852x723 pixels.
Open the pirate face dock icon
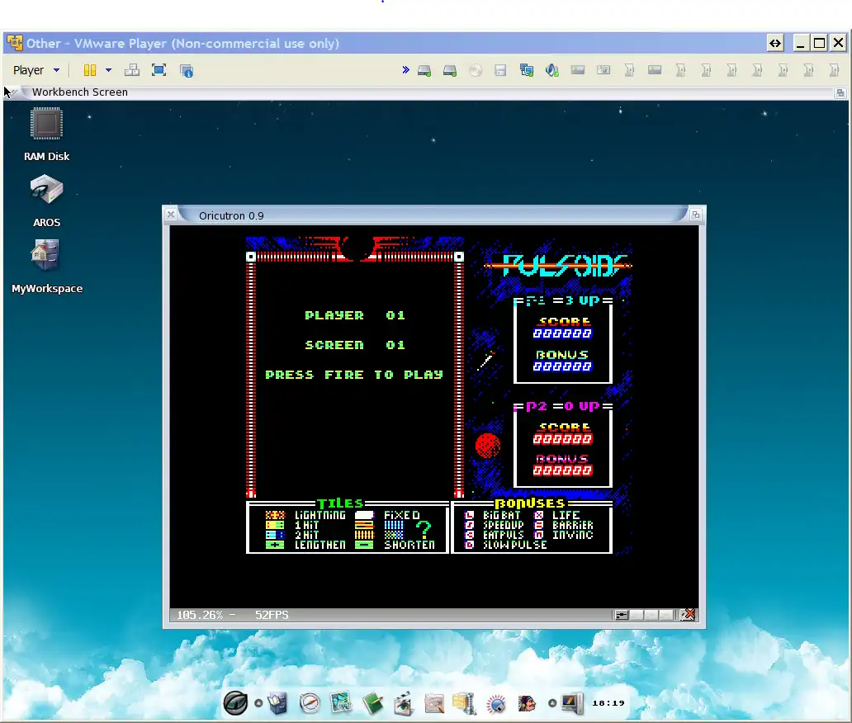click(x=527, y=703)
